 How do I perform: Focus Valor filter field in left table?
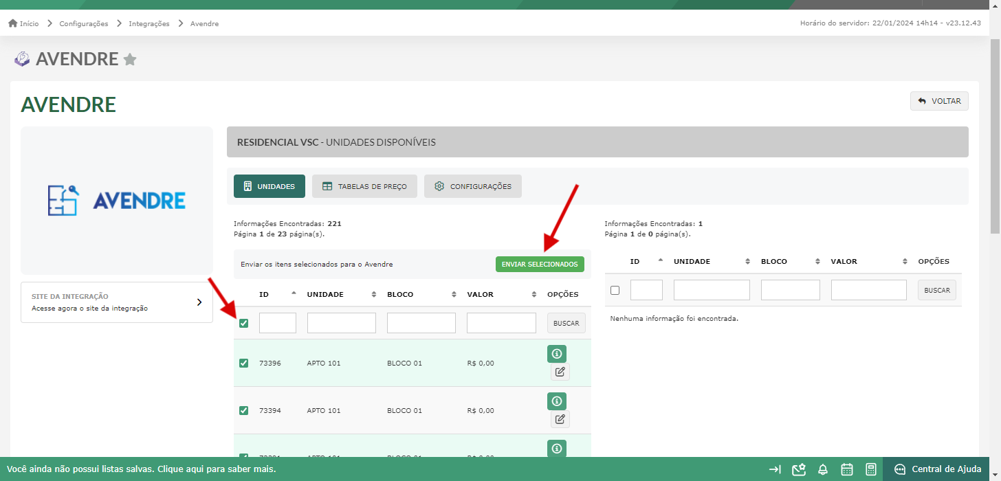click(x=501, y=323)
